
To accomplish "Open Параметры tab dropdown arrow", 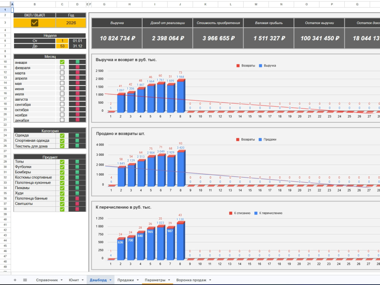I will click(x=169, y=280).
